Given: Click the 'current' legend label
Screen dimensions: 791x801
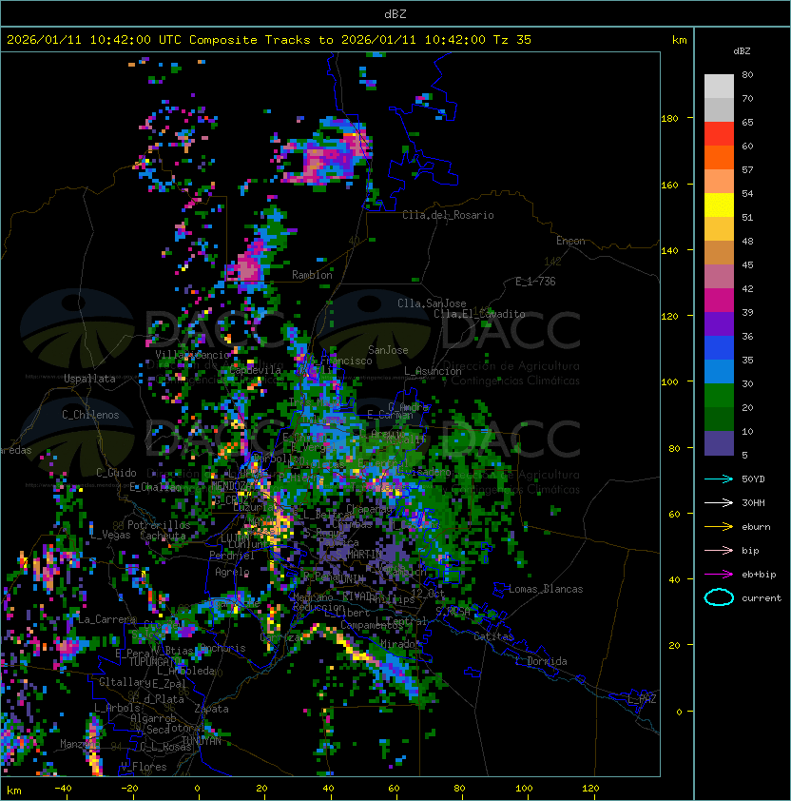Looking at the screenshot, I should (762, 598).
